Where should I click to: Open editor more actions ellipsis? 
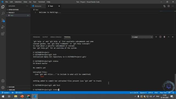173,6
